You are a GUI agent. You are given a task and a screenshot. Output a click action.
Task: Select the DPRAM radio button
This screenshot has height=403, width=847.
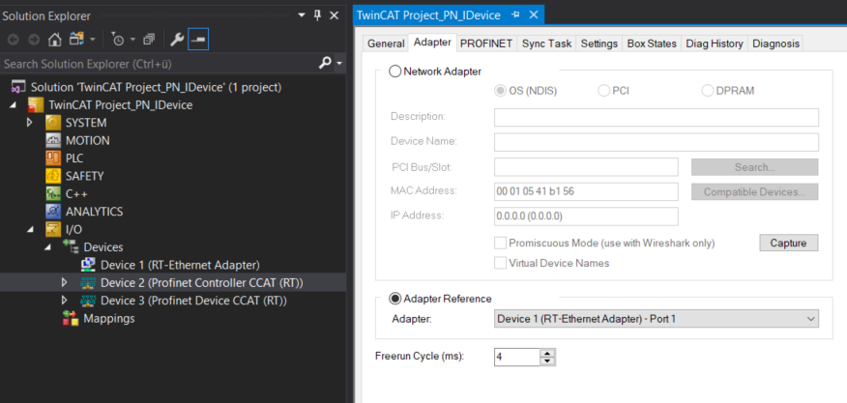[708, 91]
